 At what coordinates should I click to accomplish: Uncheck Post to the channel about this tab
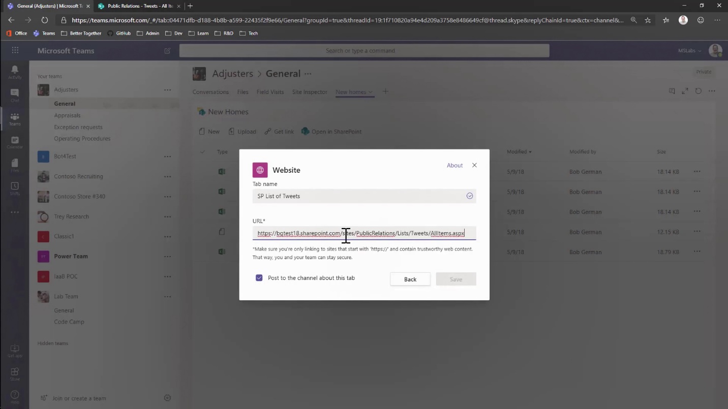pyautogui.click(x=259, y=278)
